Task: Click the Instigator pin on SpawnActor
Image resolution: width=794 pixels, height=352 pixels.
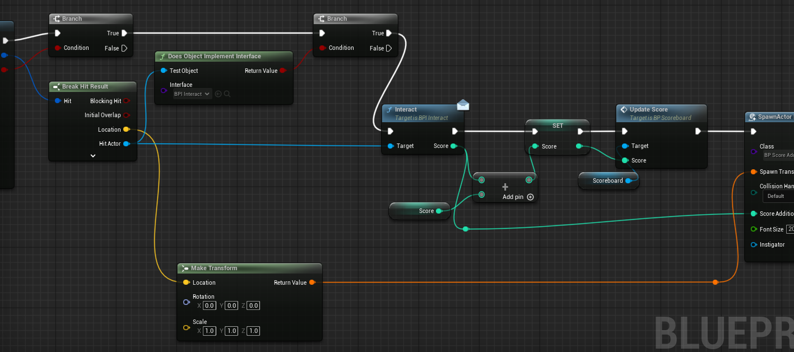Action: pos(754,244)
